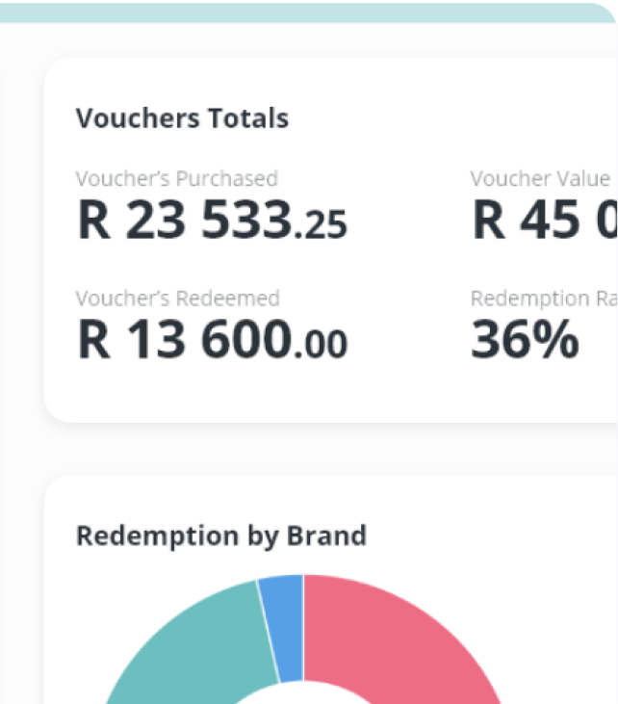Click the R 13 600.00 redeemed amount
This screenshot has width=618, height=704.
pos(211,340)
